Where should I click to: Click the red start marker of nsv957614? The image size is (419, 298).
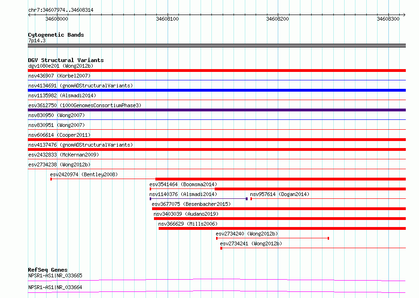pyautogui.click(x=251, y=199)
